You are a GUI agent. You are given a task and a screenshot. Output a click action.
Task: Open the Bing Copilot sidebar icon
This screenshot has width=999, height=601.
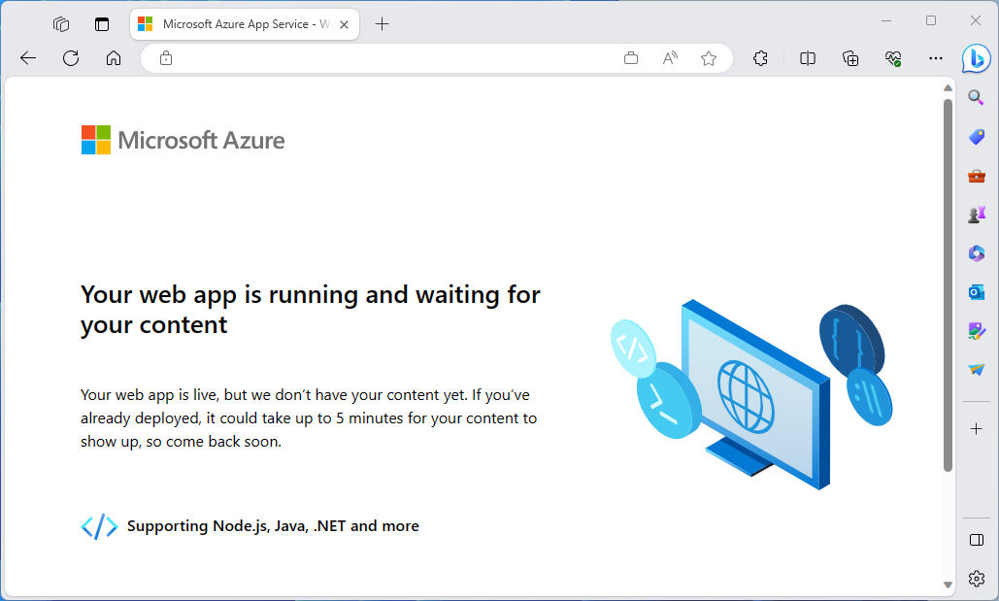click(x=976, y=59)
